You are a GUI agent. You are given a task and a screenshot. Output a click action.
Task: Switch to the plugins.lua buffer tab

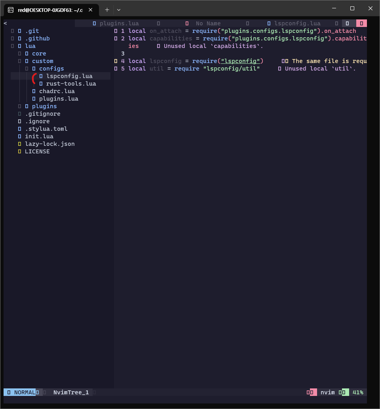coord(119,23)
